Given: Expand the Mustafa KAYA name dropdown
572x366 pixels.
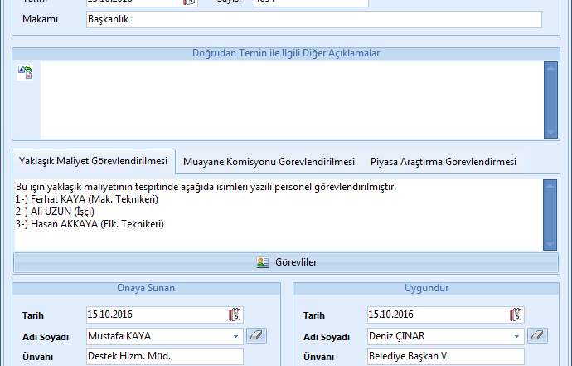Looking at the screenshot, I should pyautogui.click(x=235, y=336).
